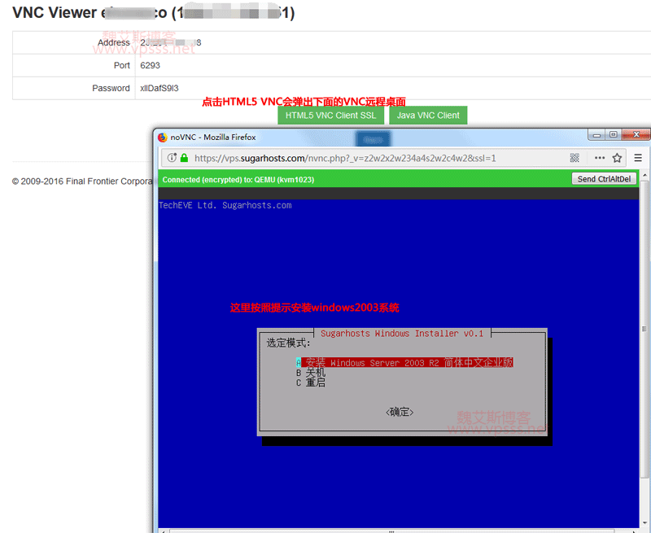
Task: Open the page actions three-dot menu
Action: click(600, 158)
